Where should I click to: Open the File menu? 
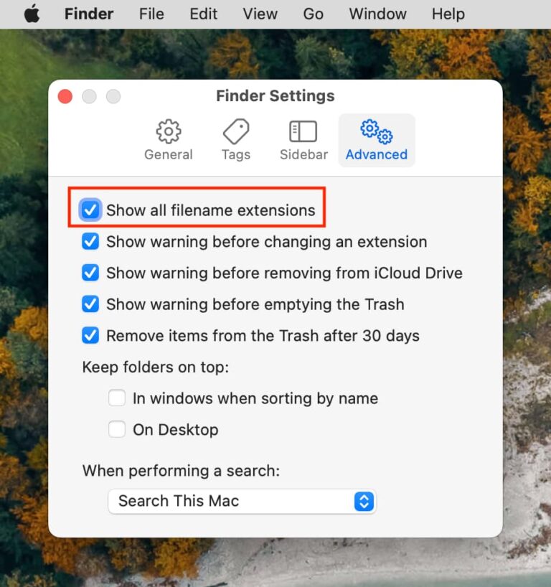[x=151, y=14]
